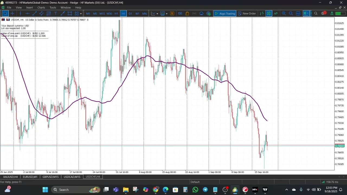Screen dimensions: 347x195
Task: Pick the text label tool
Action: (x=56, y=14)
